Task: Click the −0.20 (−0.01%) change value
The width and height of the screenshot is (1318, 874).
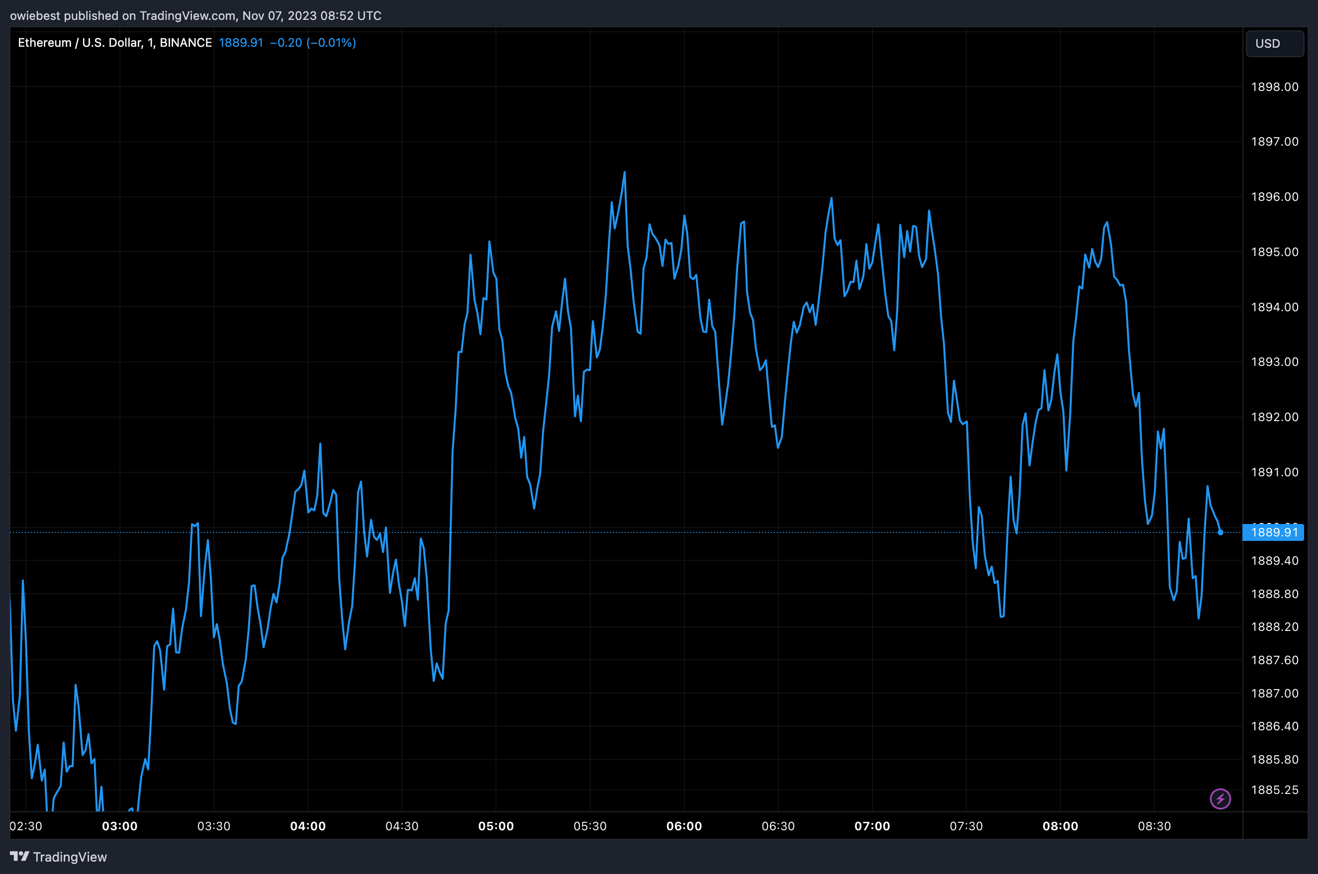Action: [313, 43]
